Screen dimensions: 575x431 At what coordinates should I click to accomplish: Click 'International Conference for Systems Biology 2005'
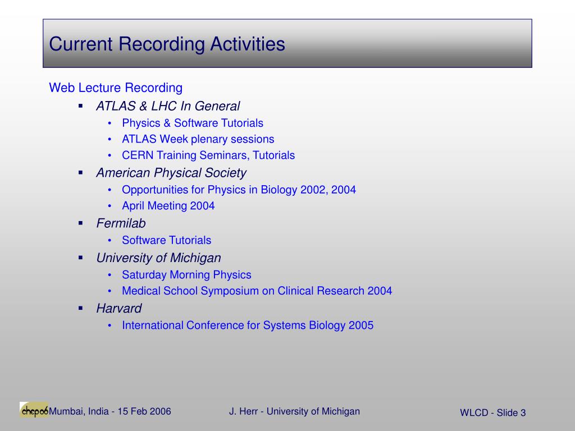click(x=248, y=325)
